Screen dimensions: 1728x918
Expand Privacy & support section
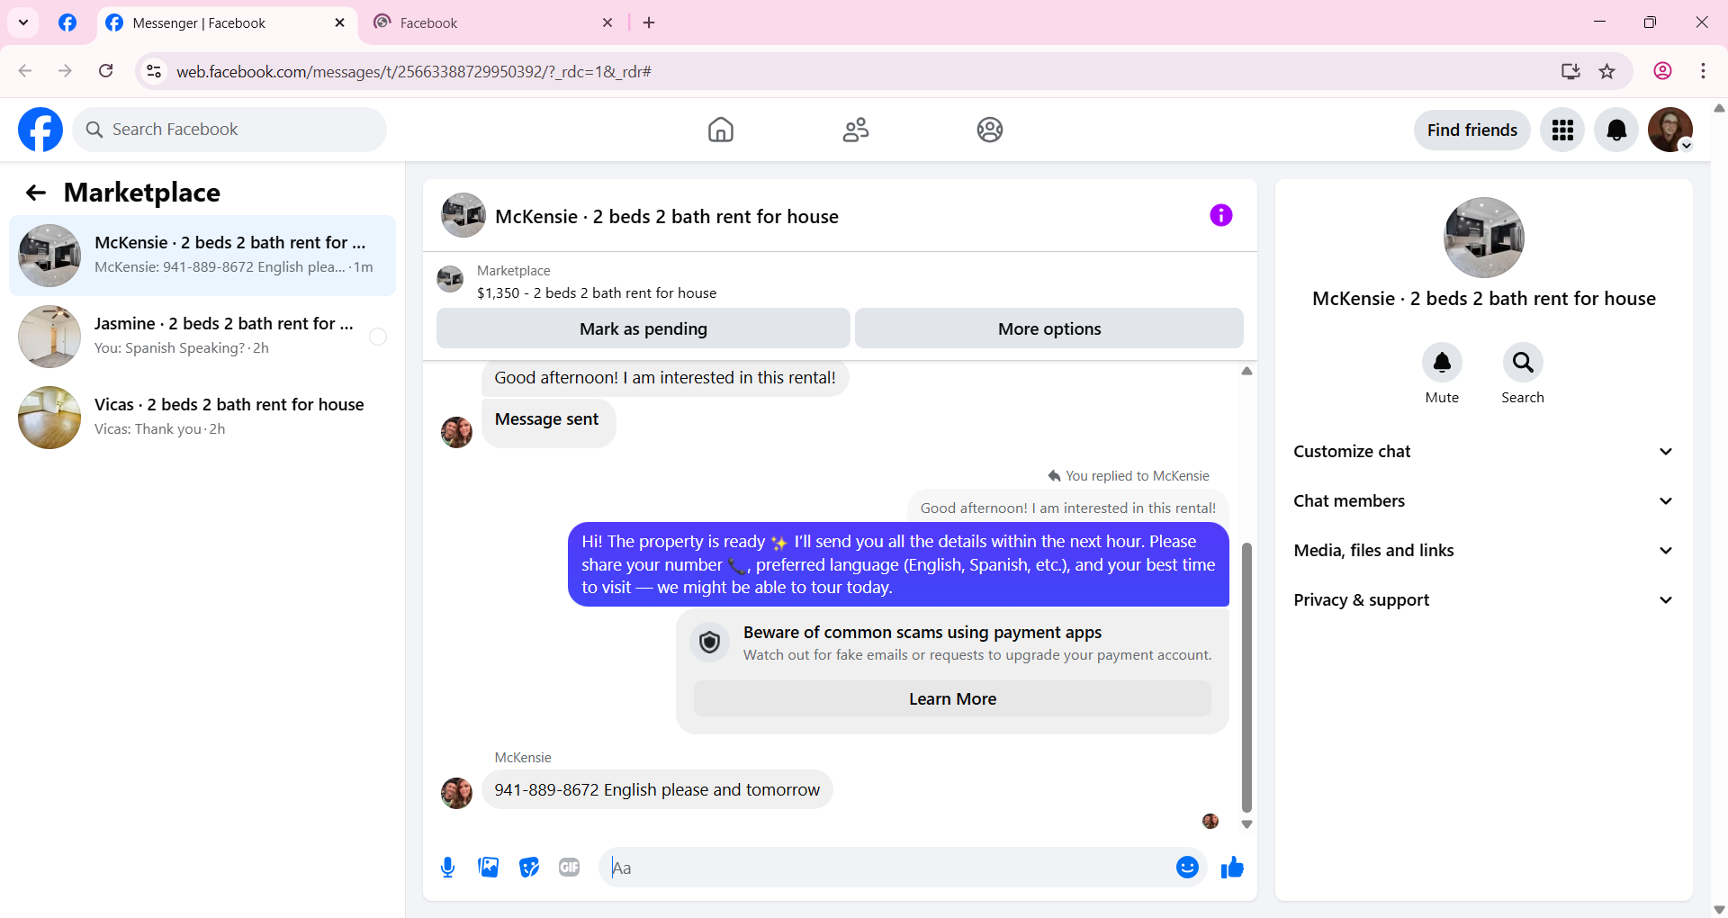tap(1483, 600)
